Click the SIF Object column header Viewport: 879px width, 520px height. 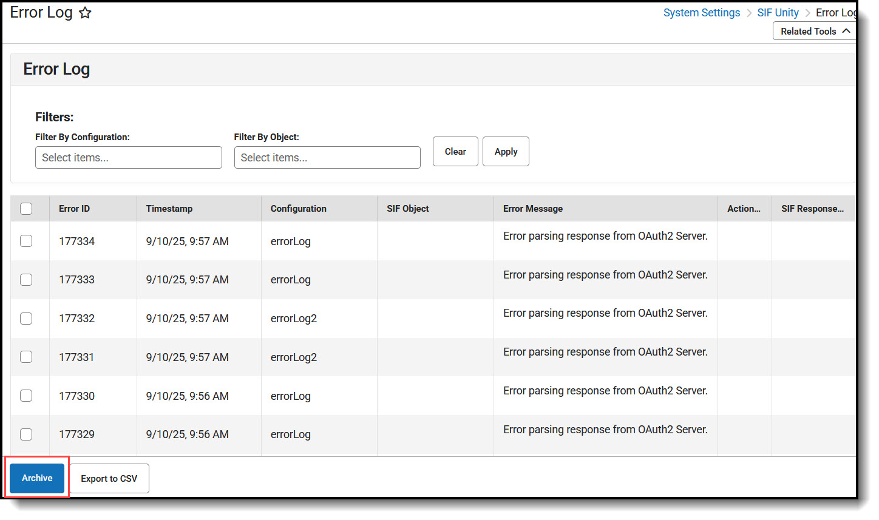407,209
